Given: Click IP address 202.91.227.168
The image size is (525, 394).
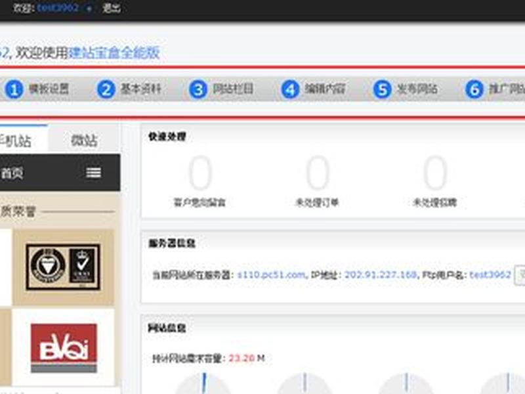Looking at the screenshot, I should point(381,274).
